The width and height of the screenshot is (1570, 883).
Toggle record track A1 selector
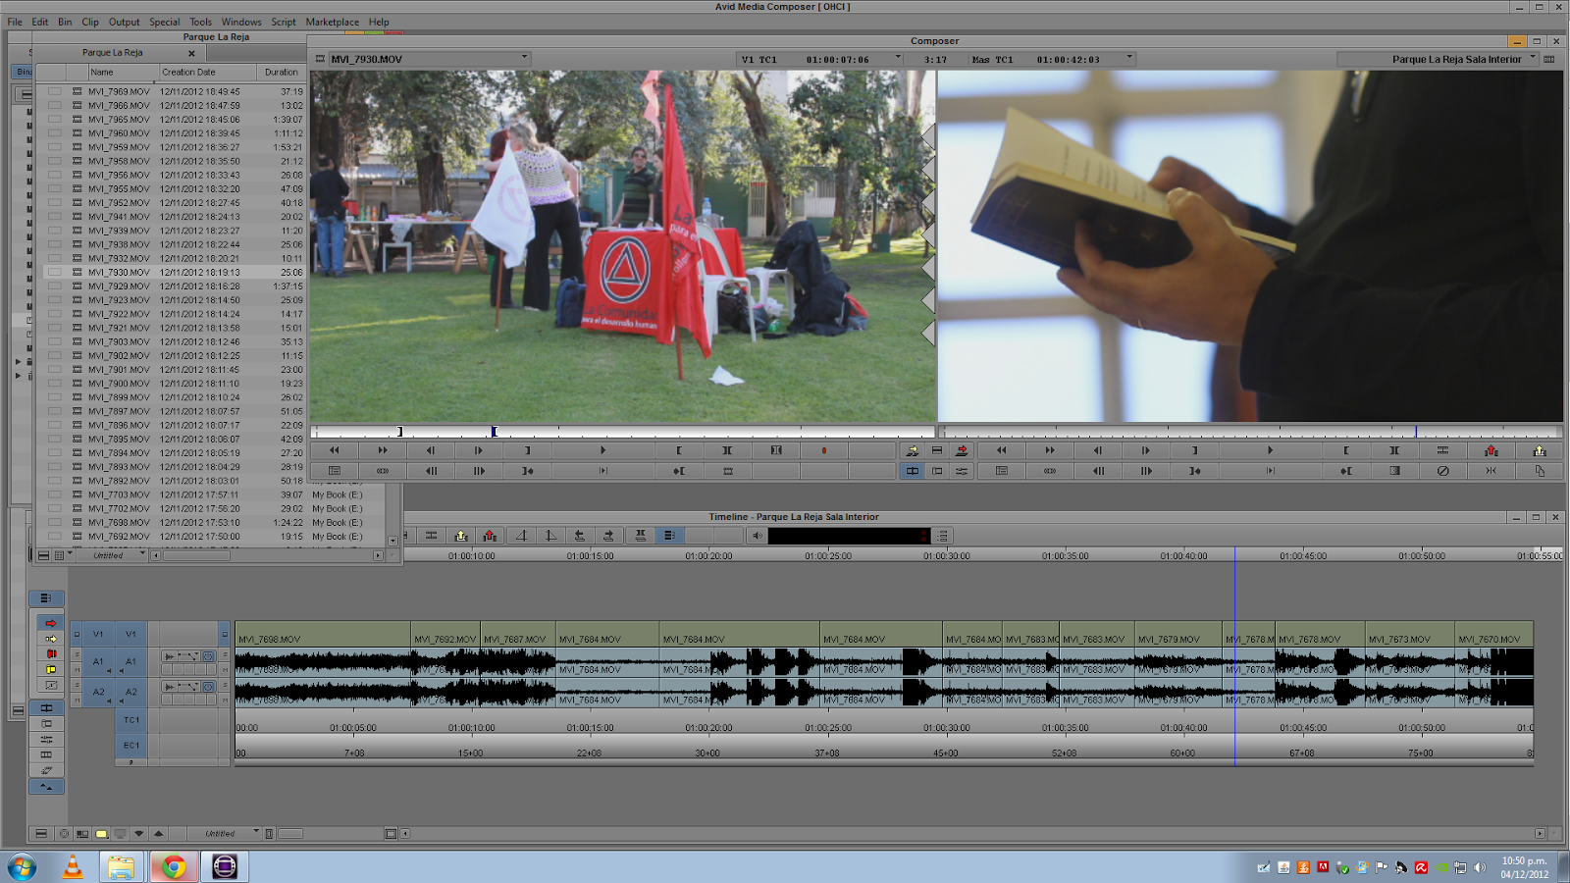coord(131,661)
